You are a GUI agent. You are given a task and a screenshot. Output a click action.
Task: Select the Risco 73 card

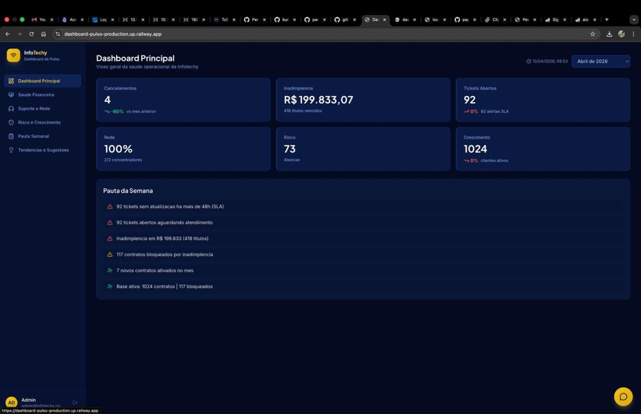tap(363, 149)
